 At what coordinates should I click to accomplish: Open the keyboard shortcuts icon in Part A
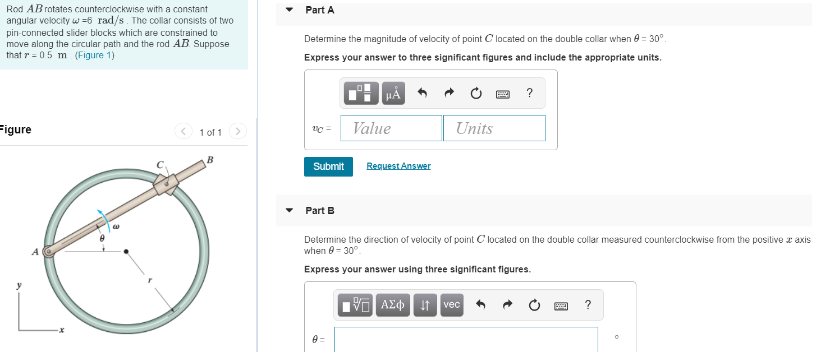pyautogui.click(x=502, y=93)
